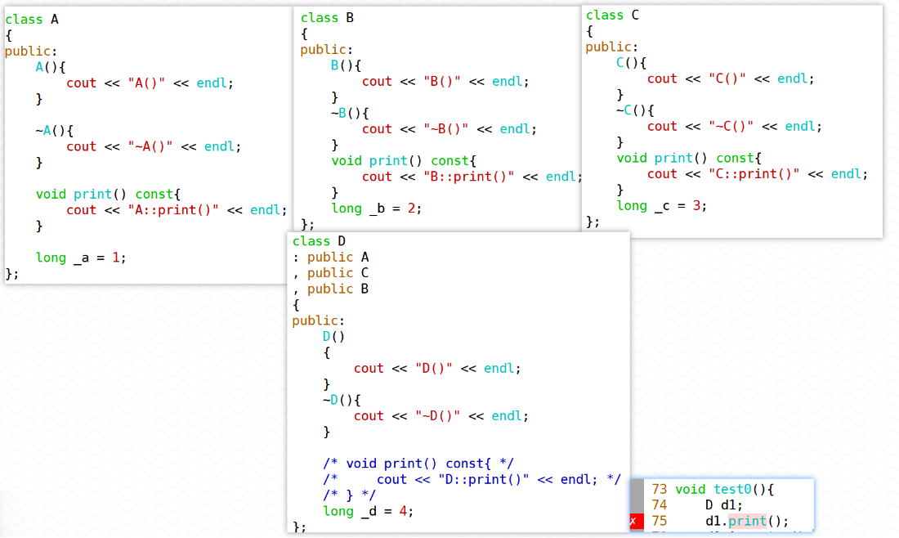
Task: Click the 'public:' label in class A
Action: (31, 52)
